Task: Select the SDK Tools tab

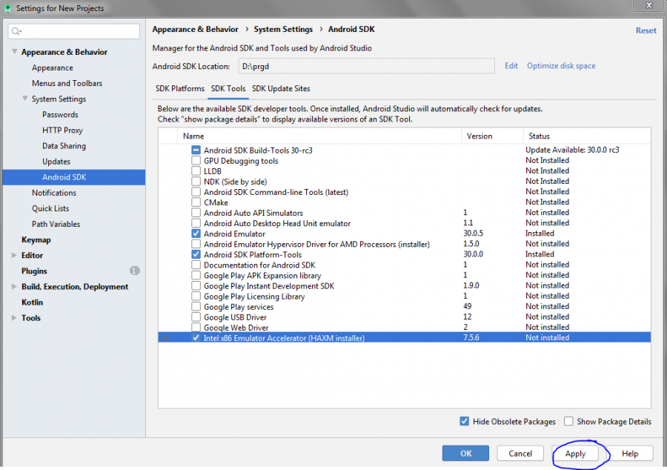Action: (x=228, y=88)
